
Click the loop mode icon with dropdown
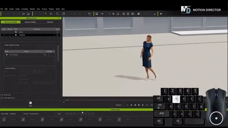147,105
